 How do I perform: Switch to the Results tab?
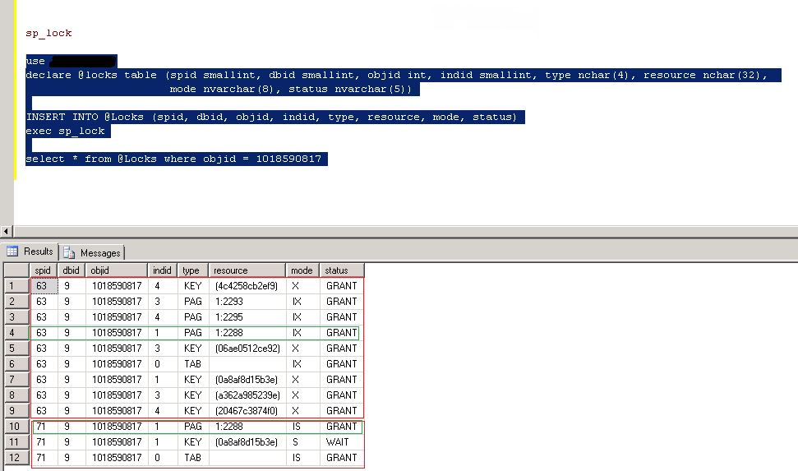(30, 252)
